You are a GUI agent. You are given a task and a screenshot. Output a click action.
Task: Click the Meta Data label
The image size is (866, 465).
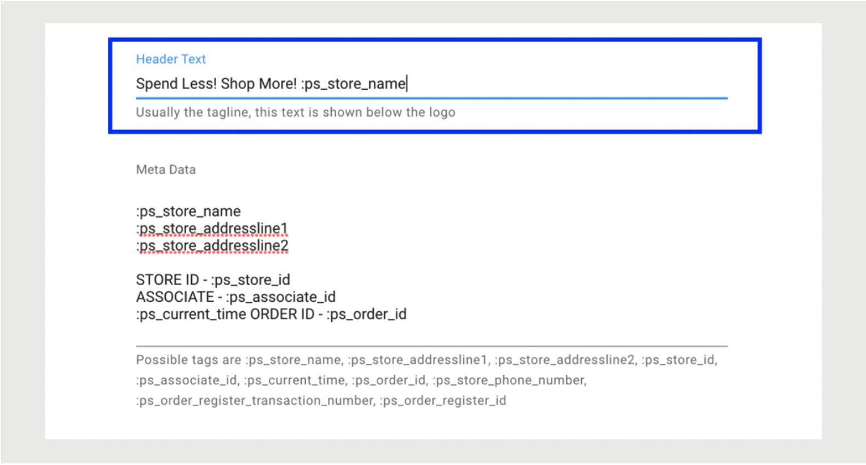(x=166, y=170)
